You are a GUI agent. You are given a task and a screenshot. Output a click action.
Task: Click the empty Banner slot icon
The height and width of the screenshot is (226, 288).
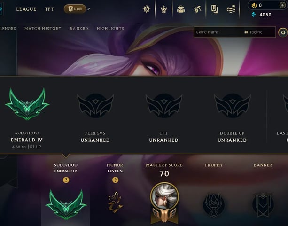pos(263,205)
